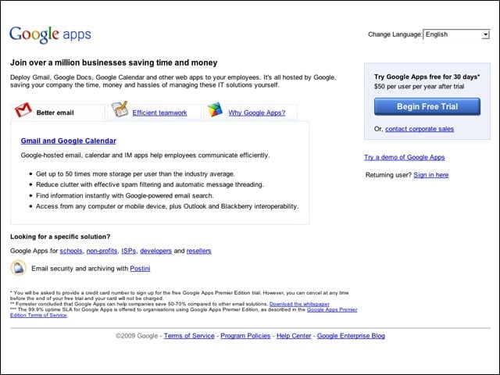Open the Change Language dropdown
Screen dimensions: 500x375
[456, 34]
